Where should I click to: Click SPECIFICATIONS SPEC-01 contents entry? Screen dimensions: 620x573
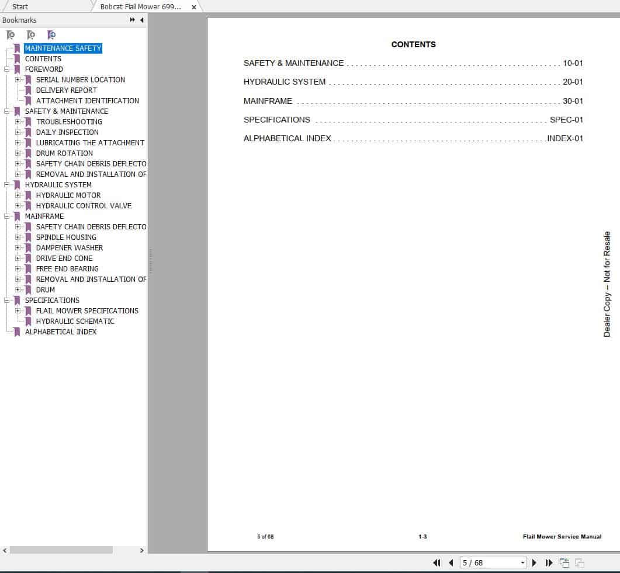pos(413,120)
